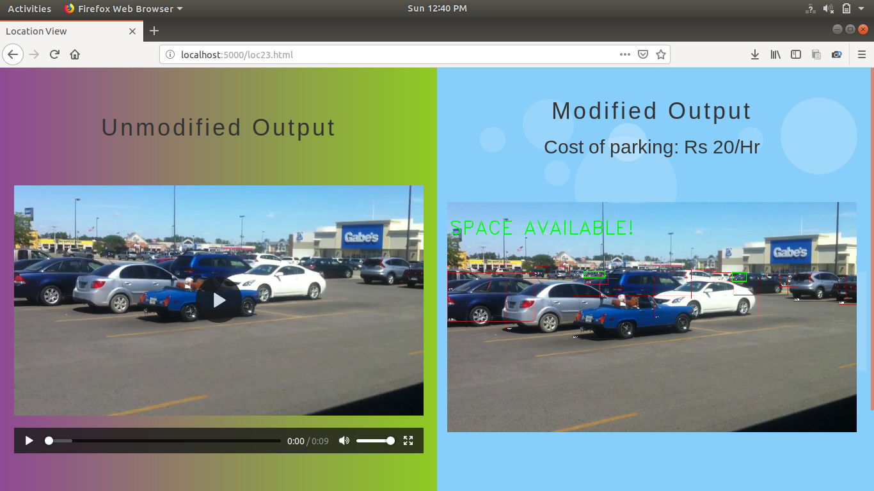874x491 pixels.
Task: Show site information for localhost
Action: [x=170, y=54]
